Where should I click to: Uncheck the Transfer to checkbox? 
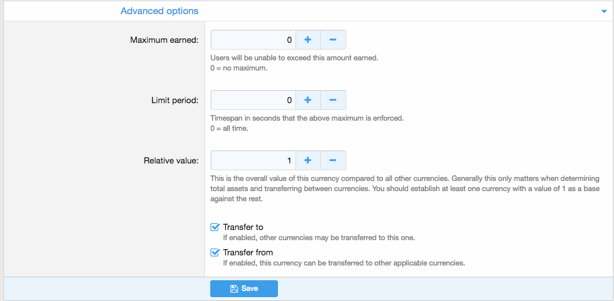click(x=215, y=227)
